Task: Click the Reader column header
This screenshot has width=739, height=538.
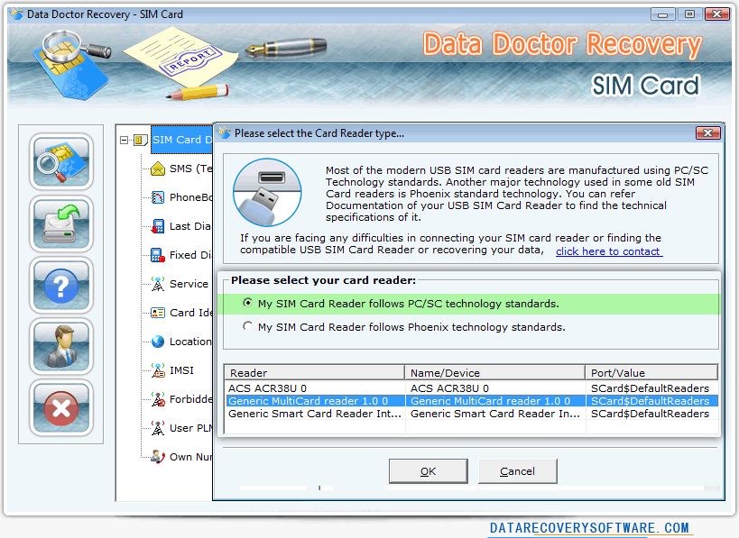Action: pyautogui.click(x=314, y=373)
